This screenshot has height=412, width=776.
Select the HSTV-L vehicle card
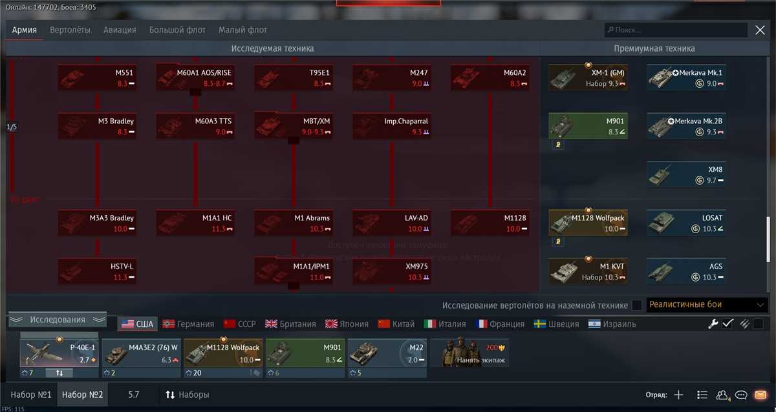97,271
